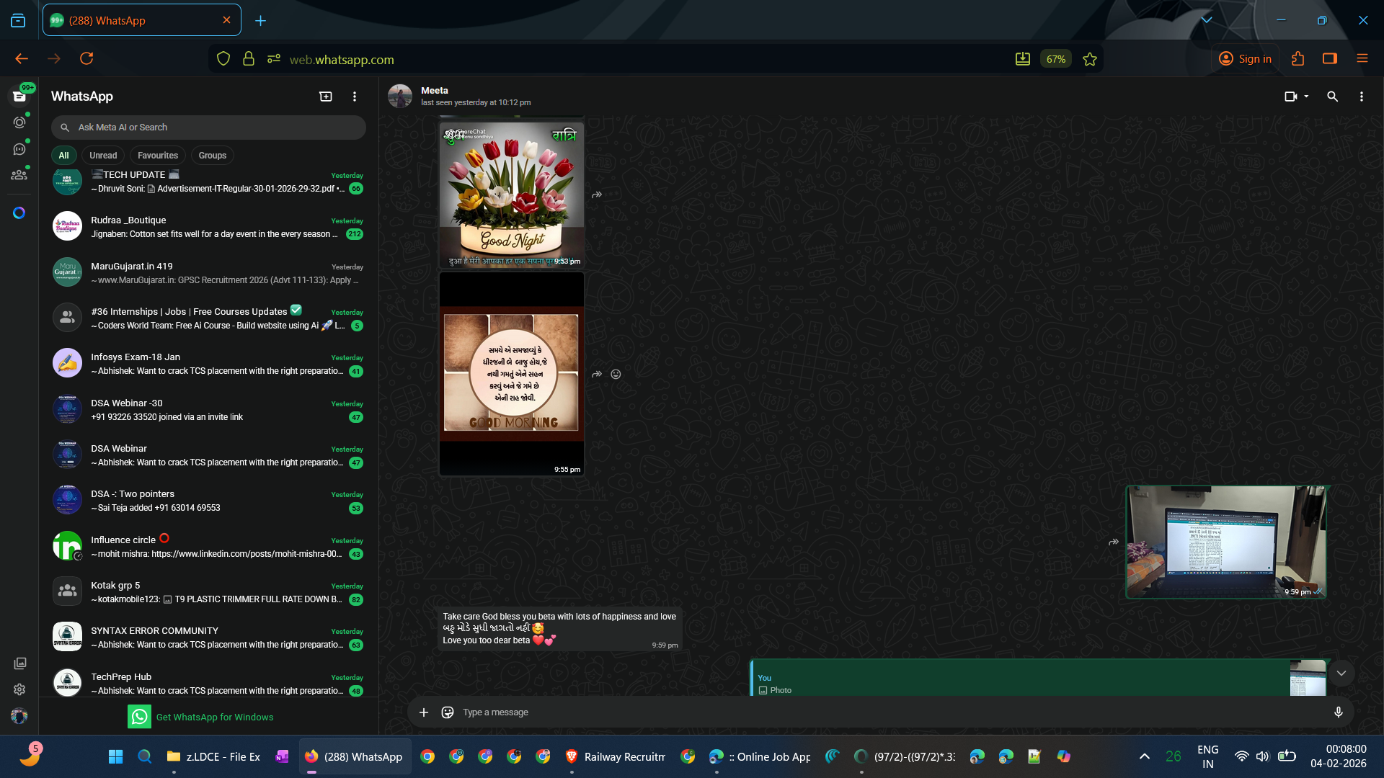
Task: Open the video call dropdown arrow
Action: click(x=1306, y=97)
